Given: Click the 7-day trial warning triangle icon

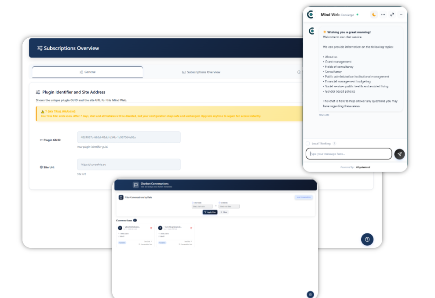Looking at the screenshot, I should coord(43,112).
